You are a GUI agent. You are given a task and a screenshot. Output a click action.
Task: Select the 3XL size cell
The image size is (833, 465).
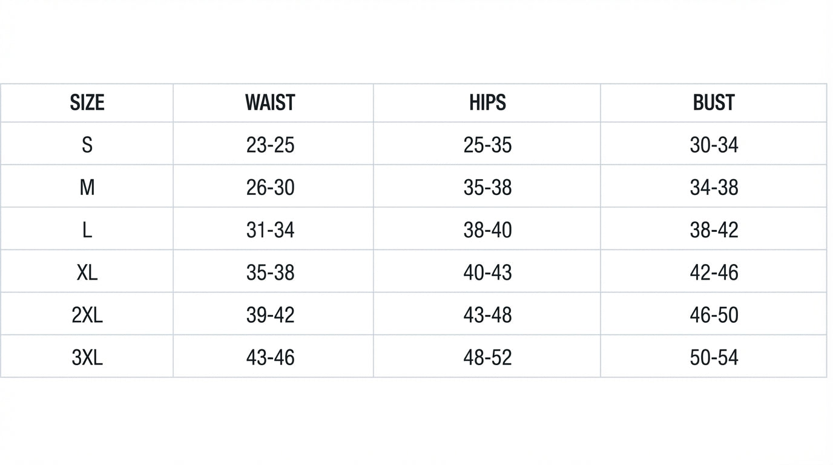[87, 357]
